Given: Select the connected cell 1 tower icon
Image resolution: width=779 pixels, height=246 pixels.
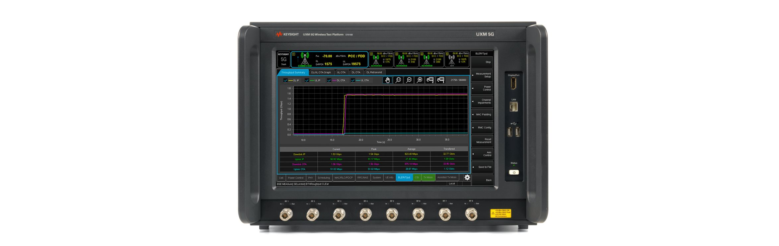Looking at the screenshot, I should tap(304, 59).
